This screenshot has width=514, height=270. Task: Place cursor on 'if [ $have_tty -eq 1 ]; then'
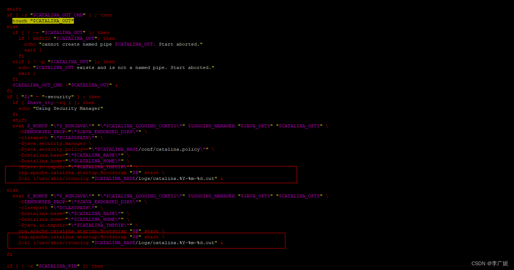pos(53,103)
